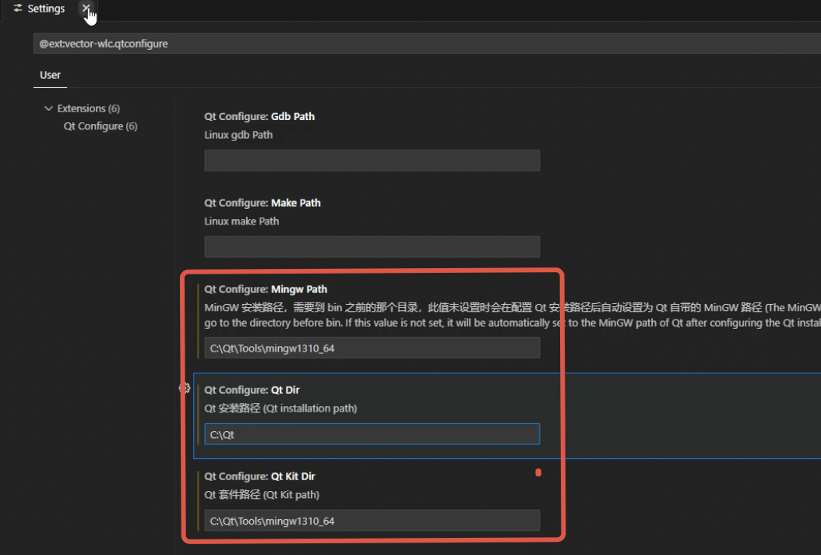Edit the Mingw Path input field
This screenshot has height=555, width=821.
[372, 348]
